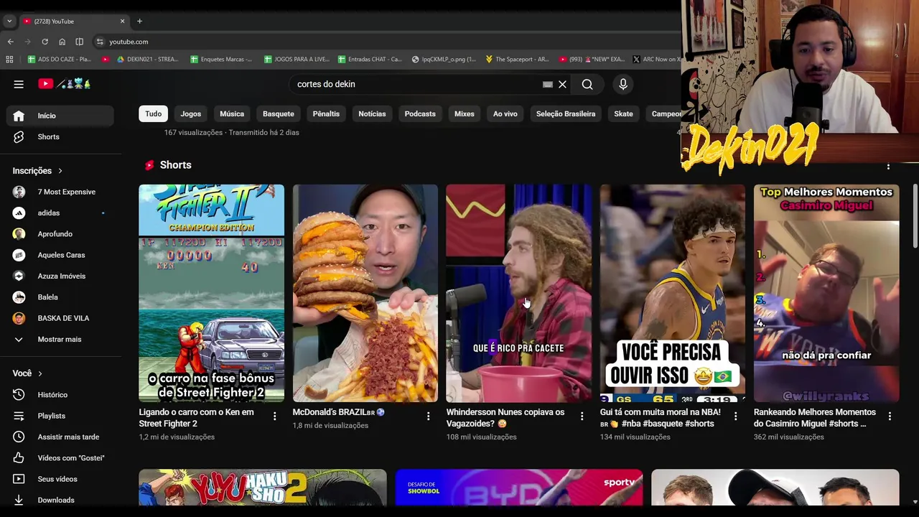Close the YouTube browser tab
Viewport: 919px width, 517px height.
pyautogui.click(x=122, y=21)
